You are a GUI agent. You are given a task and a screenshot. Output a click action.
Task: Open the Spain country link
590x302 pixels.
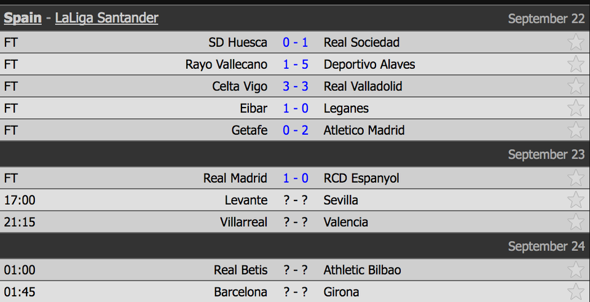(x=23, y=18)
